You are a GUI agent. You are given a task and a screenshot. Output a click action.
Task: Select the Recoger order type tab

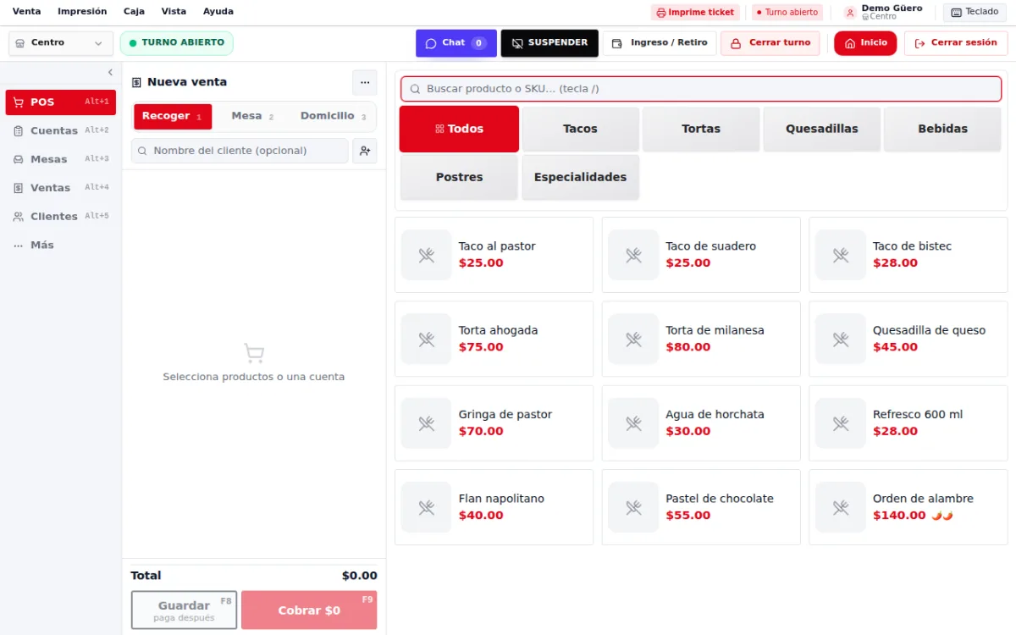173,117
